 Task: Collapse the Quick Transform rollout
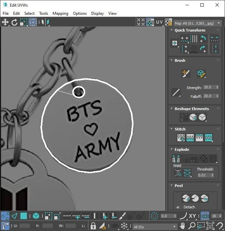click(x=171, y=30)
